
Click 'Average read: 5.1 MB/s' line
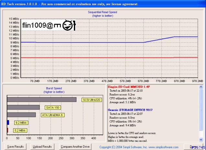122,102
